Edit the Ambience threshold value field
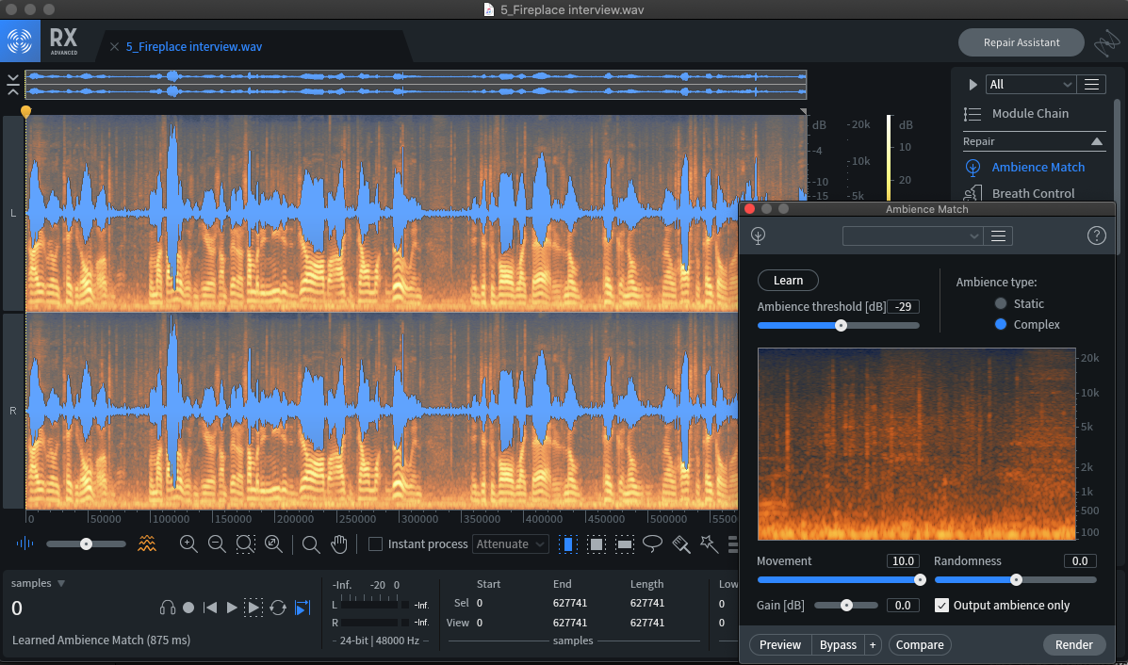The image size is (1128, 665). click(x=904, y=307)
